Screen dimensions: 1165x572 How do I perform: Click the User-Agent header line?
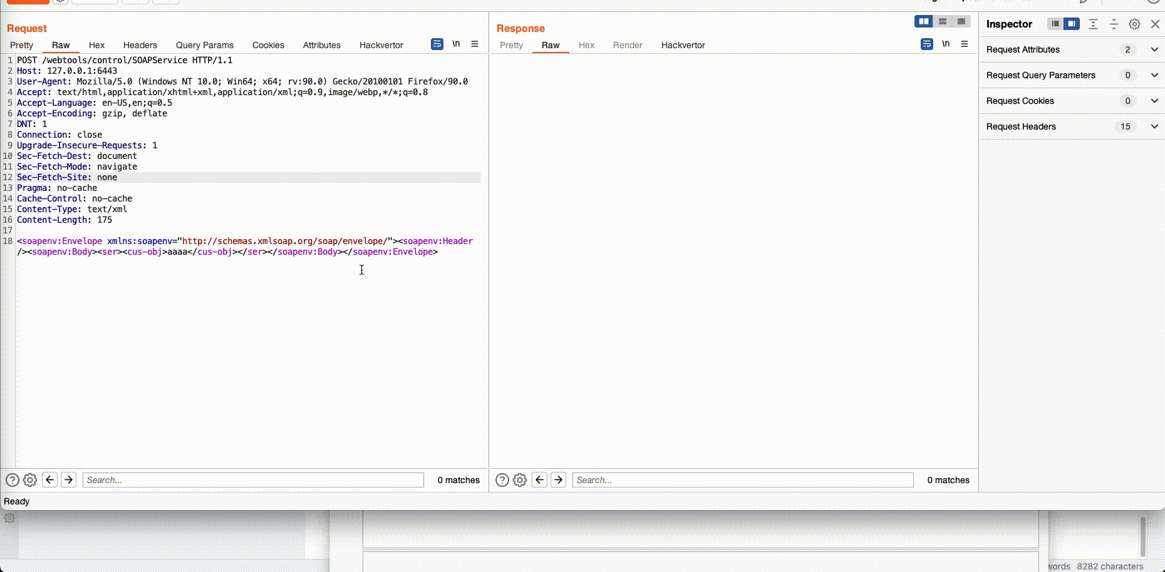click(x=242, y=81)
